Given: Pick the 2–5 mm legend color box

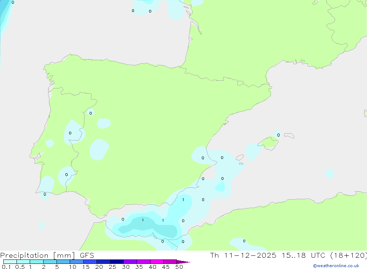Looking at the screenshot, I should [x=50, y=262].
